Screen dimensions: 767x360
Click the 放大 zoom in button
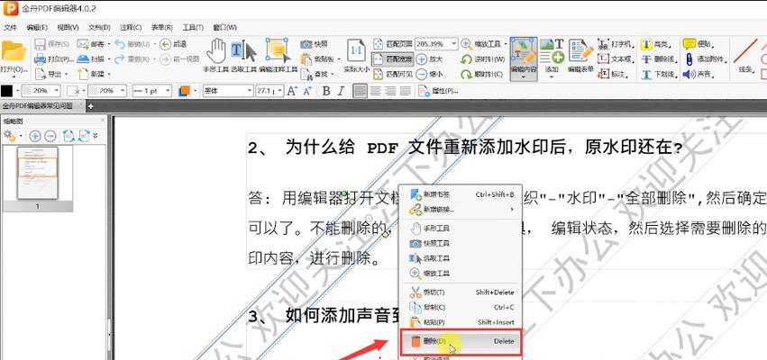coord(431,59)
